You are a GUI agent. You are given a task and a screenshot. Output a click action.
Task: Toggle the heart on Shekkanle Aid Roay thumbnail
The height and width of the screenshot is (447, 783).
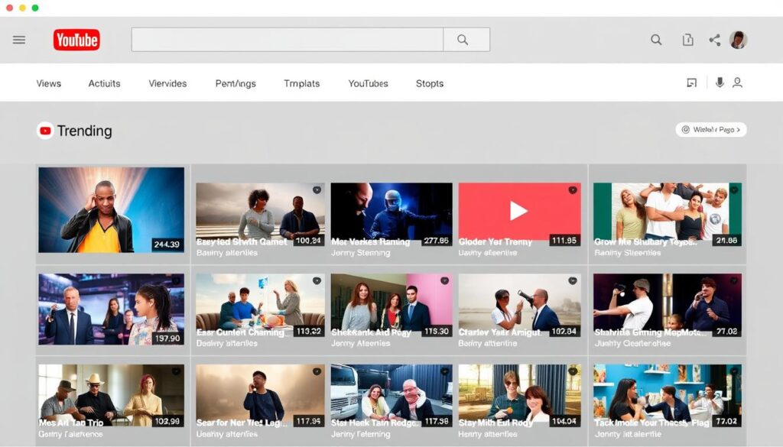click(x=444, y=281)
